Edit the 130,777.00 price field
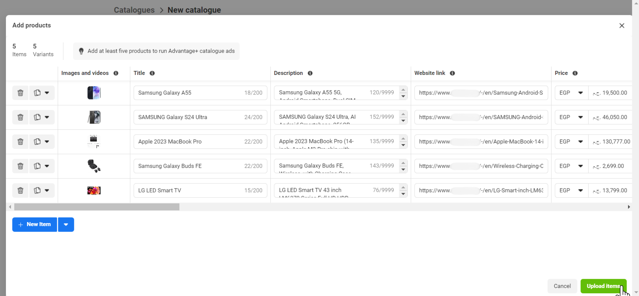639x296 pixels. [x=610, y=142]
